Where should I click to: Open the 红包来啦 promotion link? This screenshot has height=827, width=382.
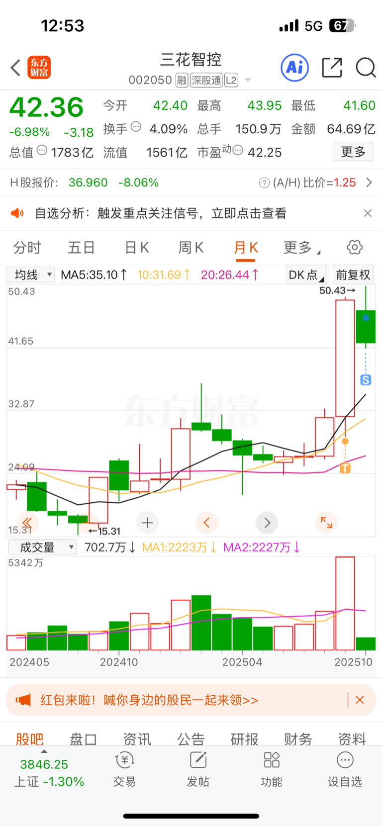pos(149,700)
